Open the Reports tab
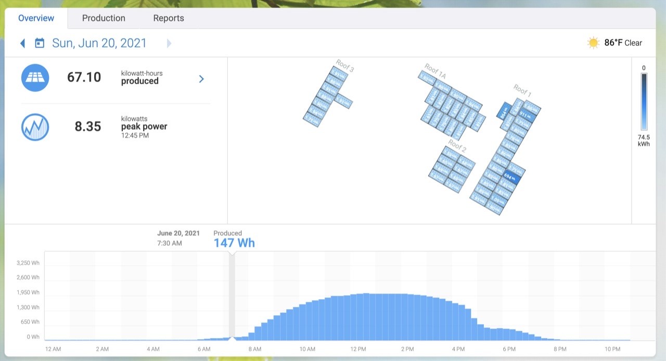666x361 pixels. coord(168,18)
